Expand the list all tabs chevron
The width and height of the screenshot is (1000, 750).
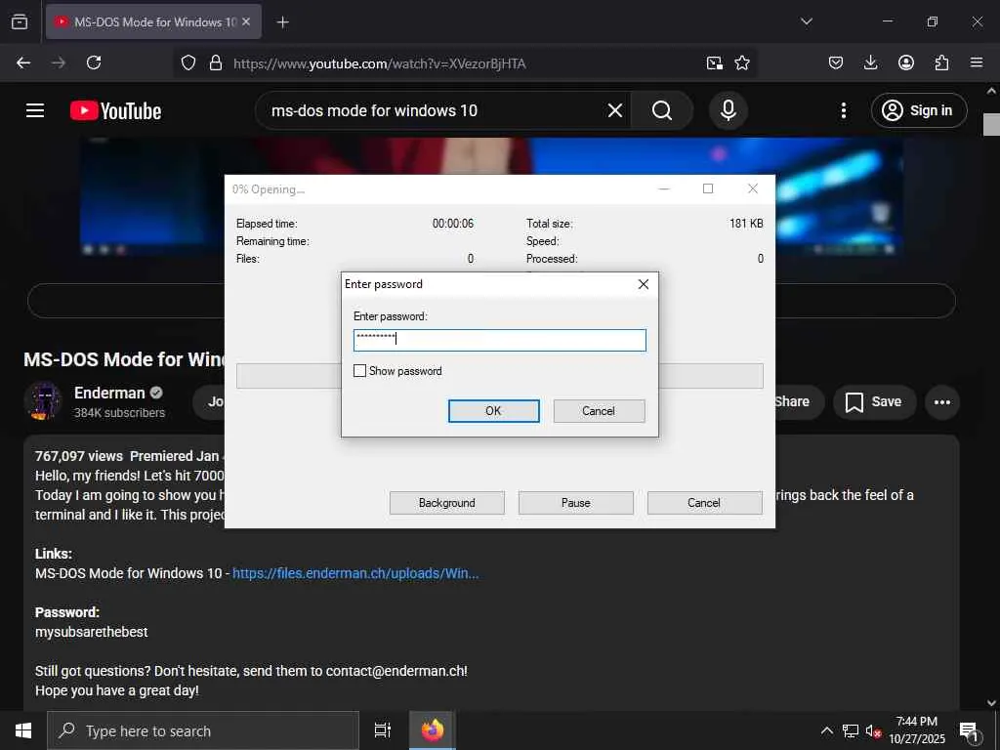(806, 21)
